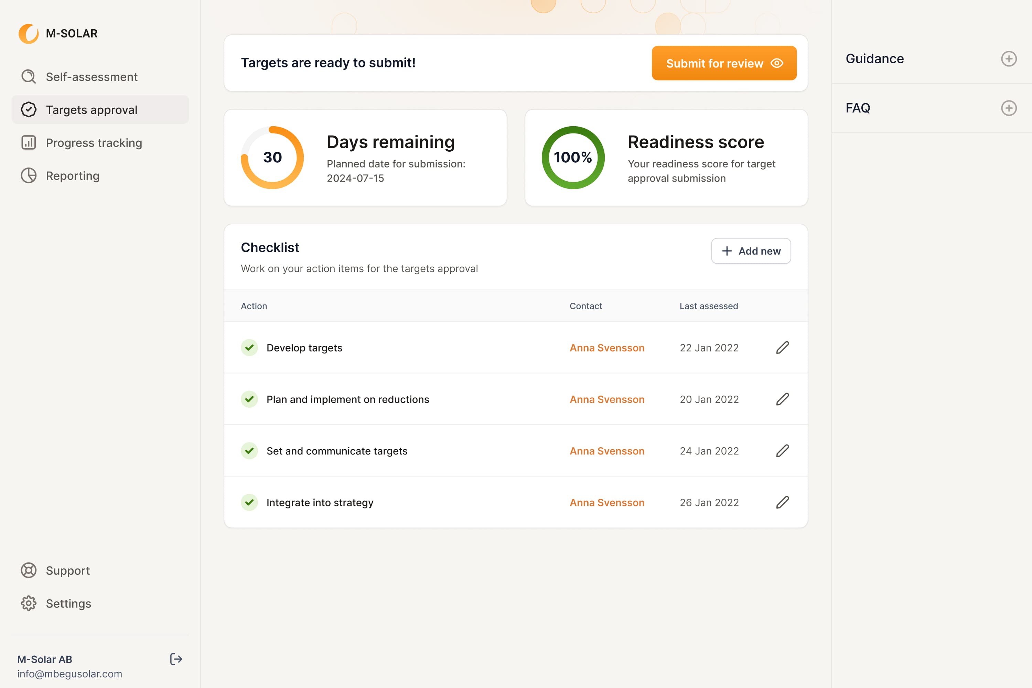1032x688 pixels.
Task: Toggle checkmark for Integrate into strategy
Action: [x=249, y=502]
